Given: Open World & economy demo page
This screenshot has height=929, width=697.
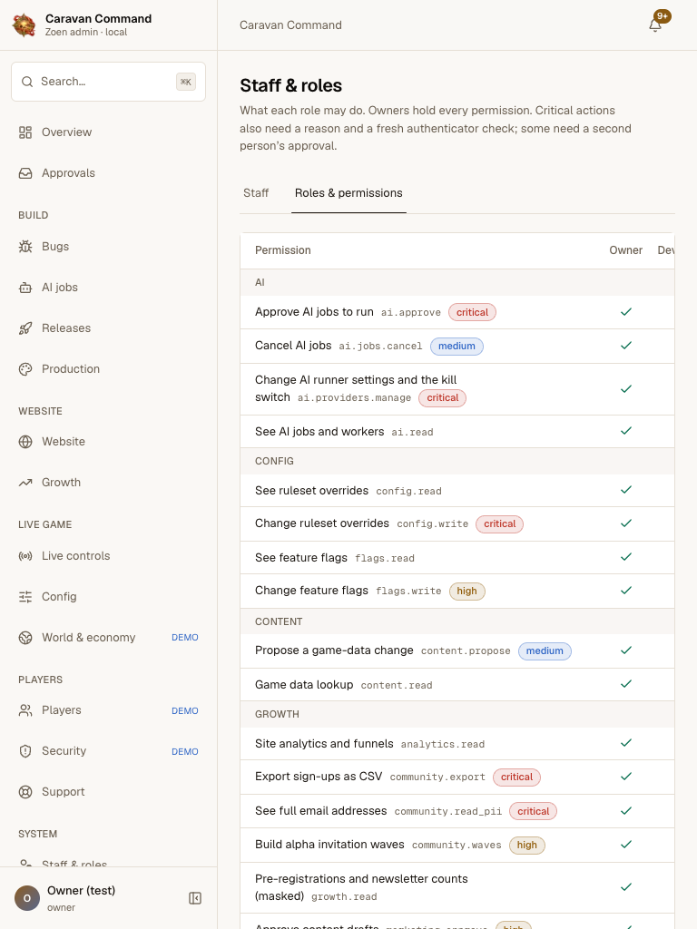Looking at the screenshot, I should pyautogui.click(x=109, y=638).
